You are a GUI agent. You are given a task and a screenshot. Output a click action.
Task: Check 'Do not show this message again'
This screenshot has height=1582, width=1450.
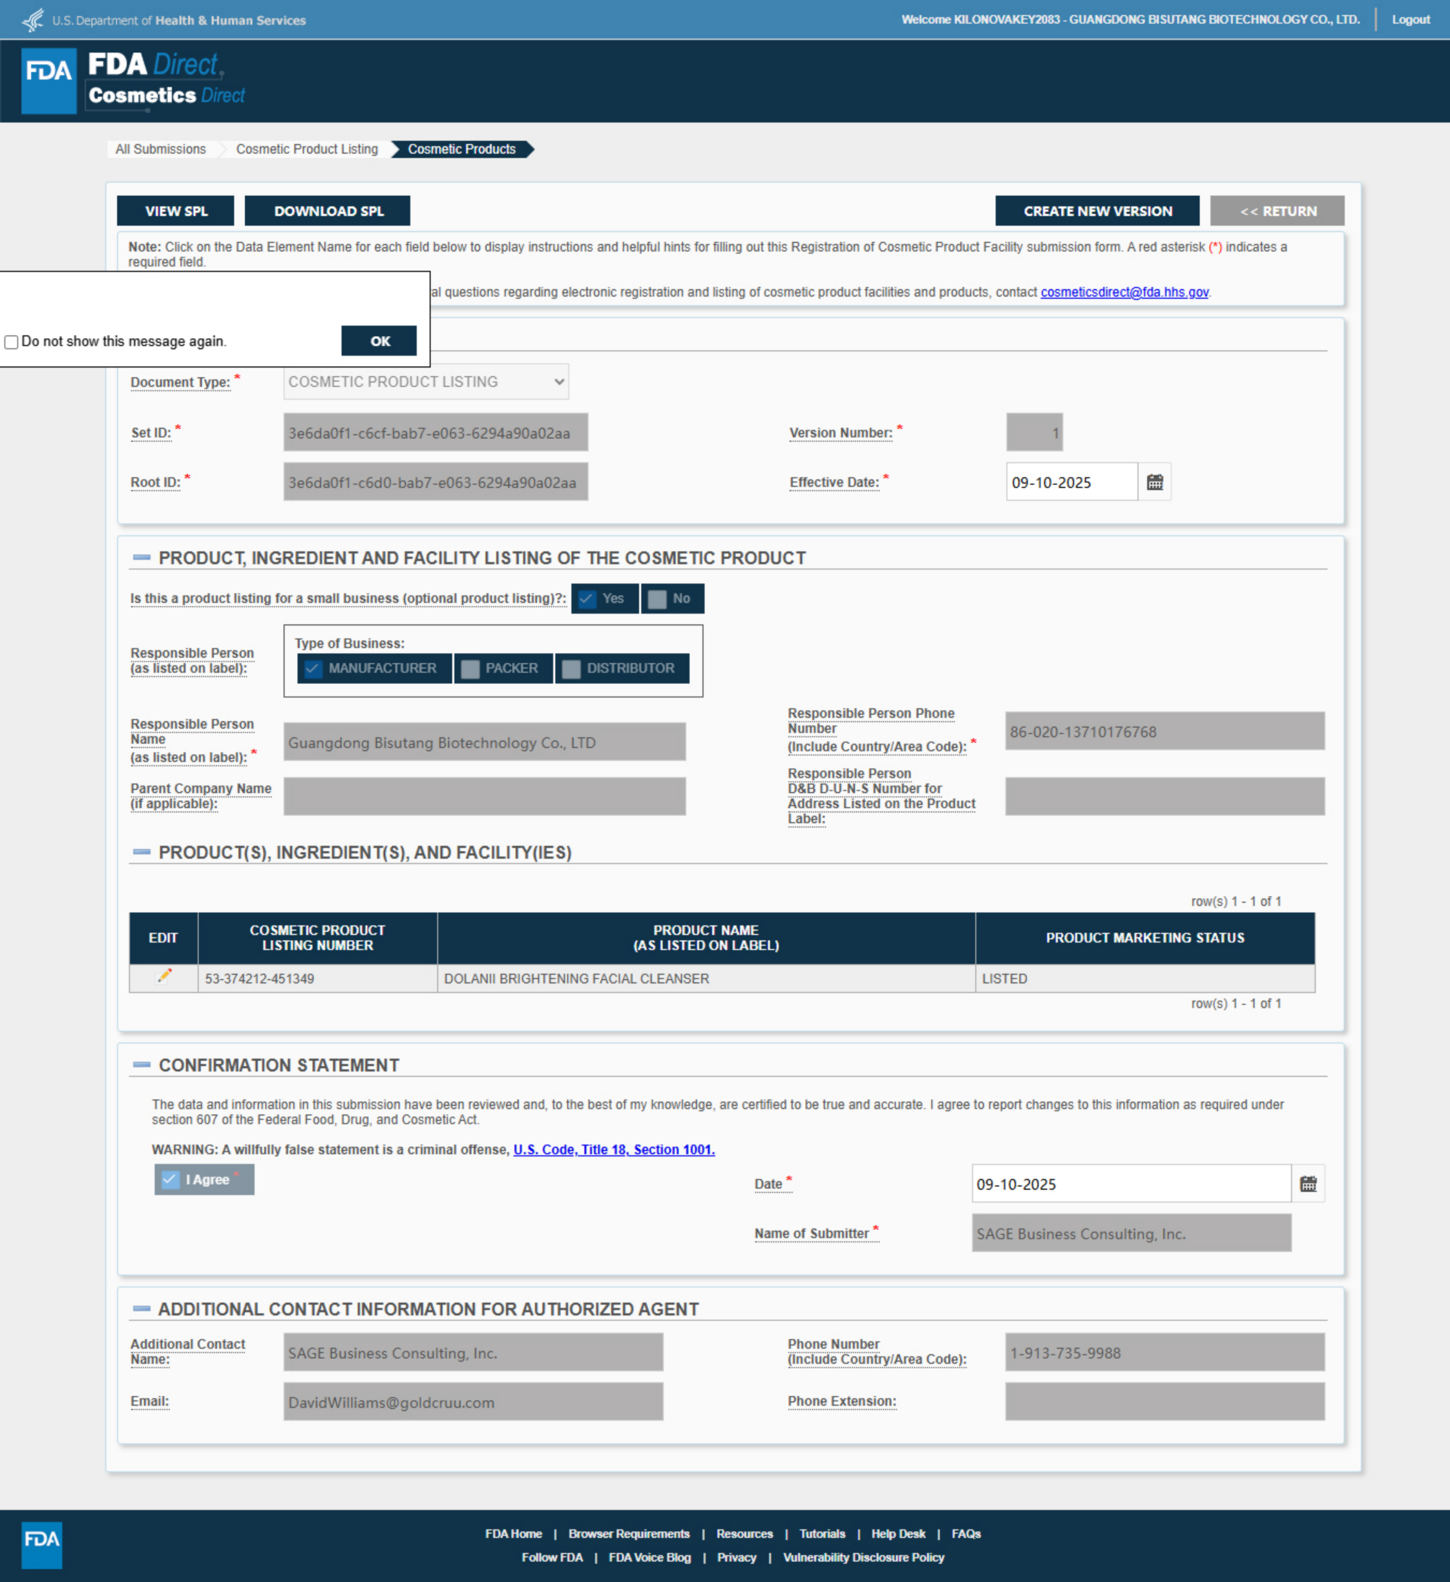coord(11,341)
